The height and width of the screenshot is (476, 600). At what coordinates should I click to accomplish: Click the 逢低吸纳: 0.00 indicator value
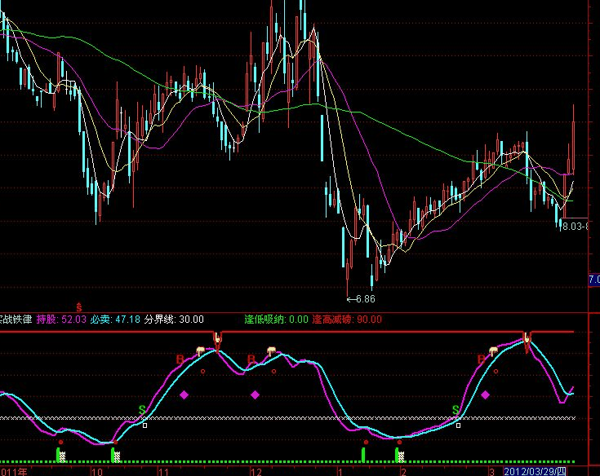pyautogui.click(x=276, y=319)
